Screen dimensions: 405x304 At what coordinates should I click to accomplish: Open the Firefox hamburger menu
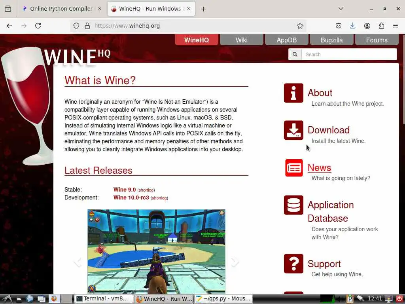pyautogui.click(x=396, y=26)
